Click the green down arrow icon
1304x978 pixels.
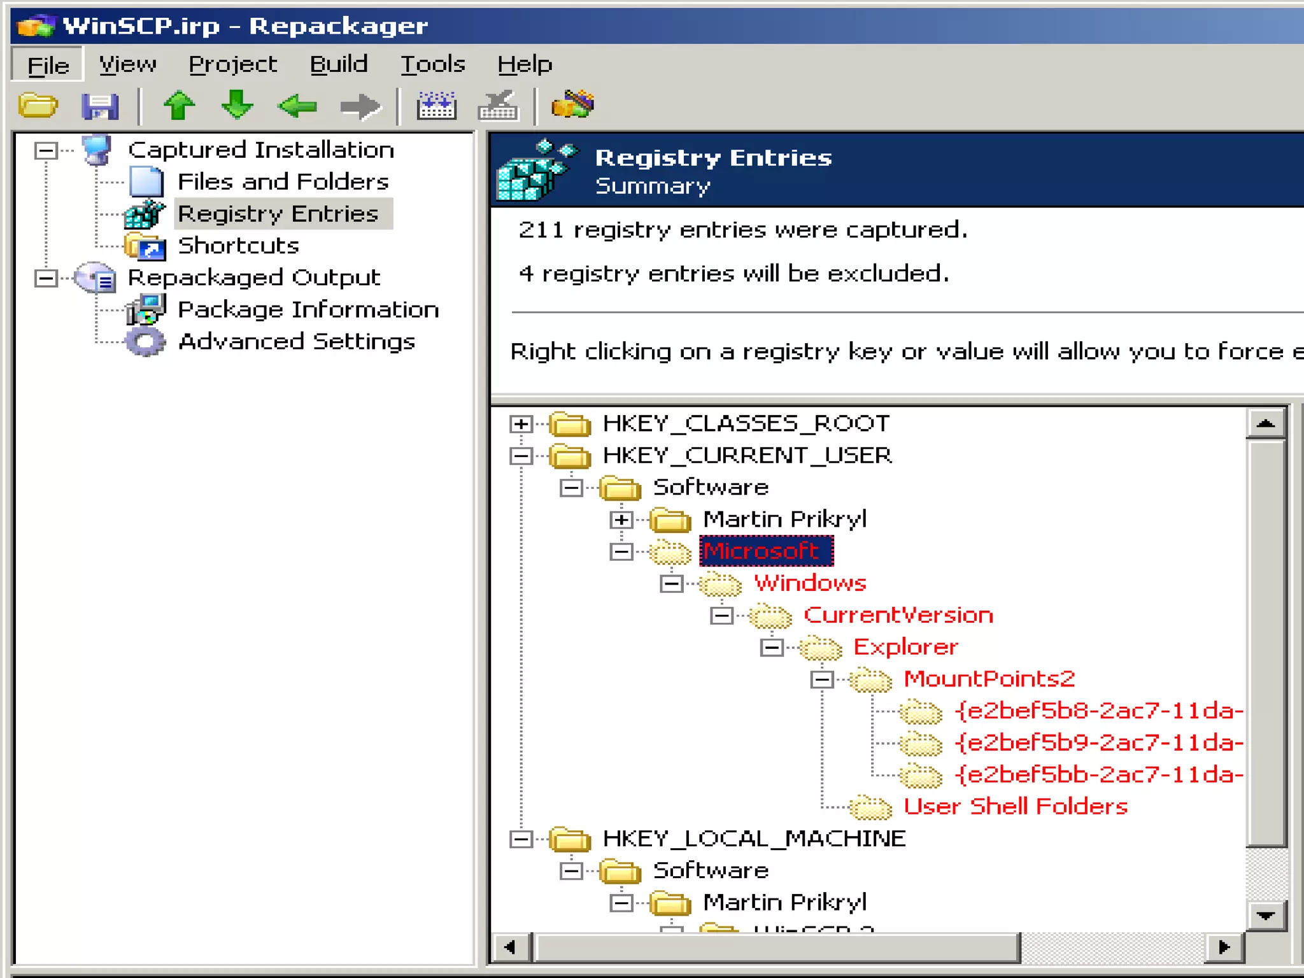pyautogui.click(x=237, y=105)
